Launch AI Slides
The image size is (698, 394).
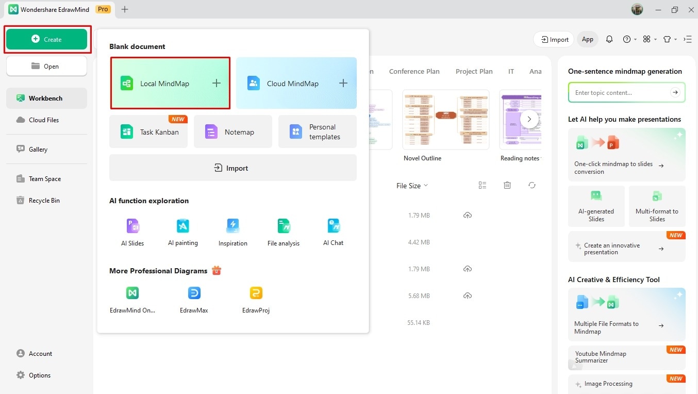pyautogui.click(x=132, y=232)
